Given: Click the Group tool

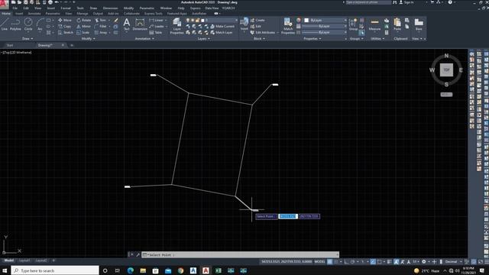Looking at the screenshot, I should pos(353,24).
